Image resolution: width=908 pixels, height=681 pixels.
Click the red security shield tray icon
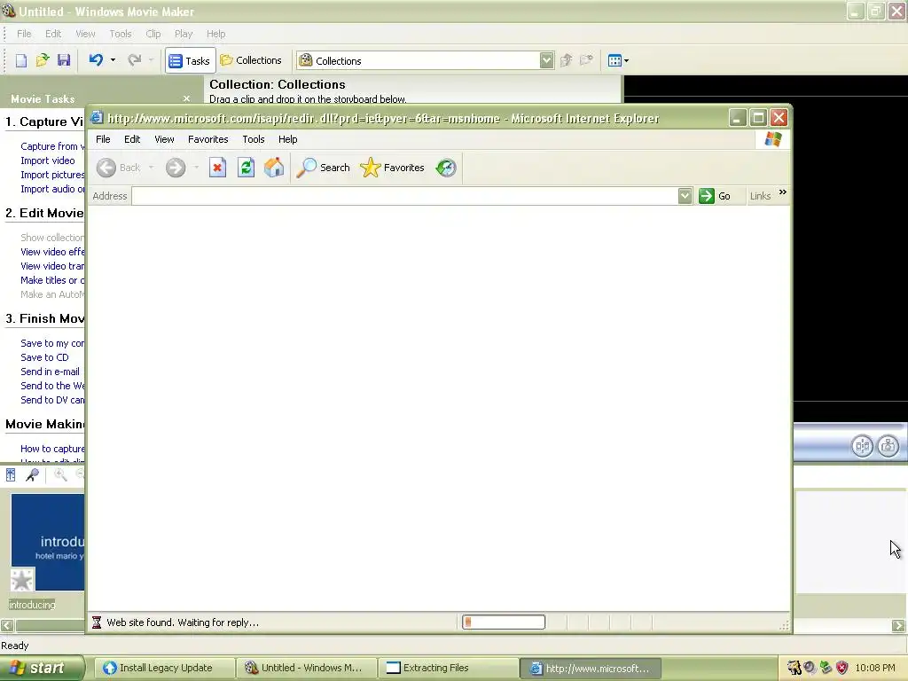pos(842,668)
